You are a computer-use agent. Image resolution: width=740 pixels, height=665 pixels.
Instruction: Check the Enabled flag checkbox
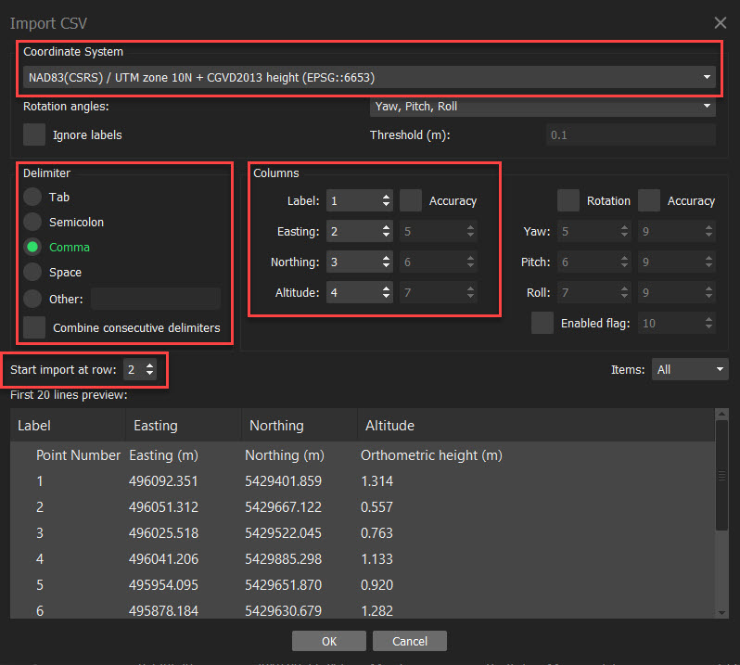click(x=542, y=324)
